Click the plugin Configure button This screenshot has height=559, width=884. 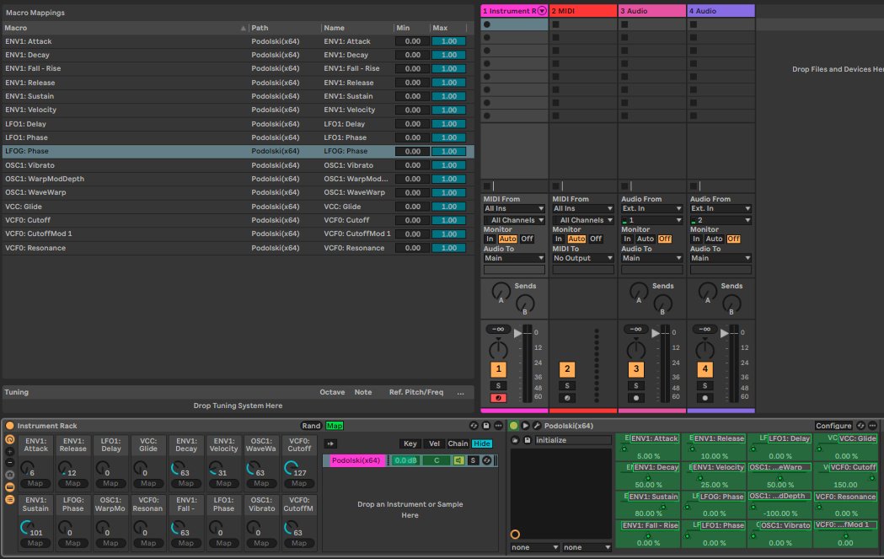[x=833, y=426]
